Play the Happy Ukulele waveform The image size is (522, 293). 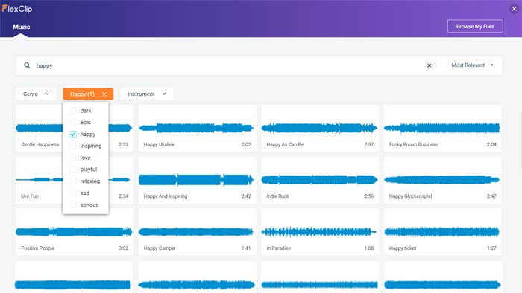(x=196, y=128)
